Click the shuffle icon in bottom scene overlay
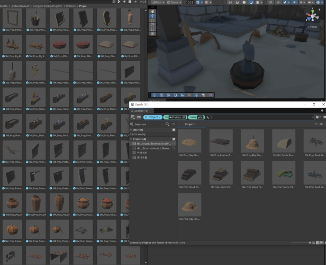The image size is (326, 265). click(x=211, y=95)
